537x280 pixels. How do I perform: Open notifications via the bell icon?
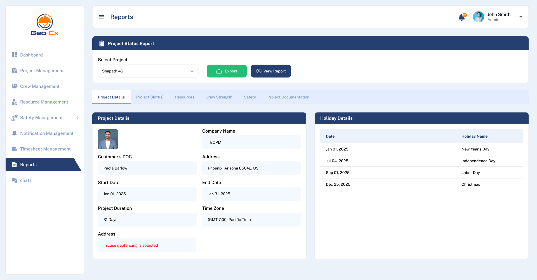(x=462, y=17)
